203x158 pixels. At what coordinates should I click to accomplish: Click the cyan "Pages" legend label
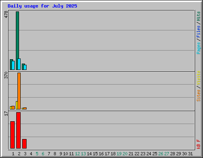click(199, 48)
